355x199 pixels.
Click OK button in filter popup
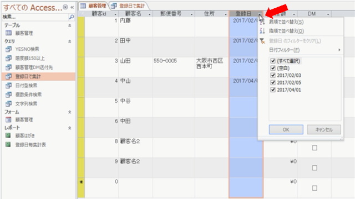click(286, 129)
